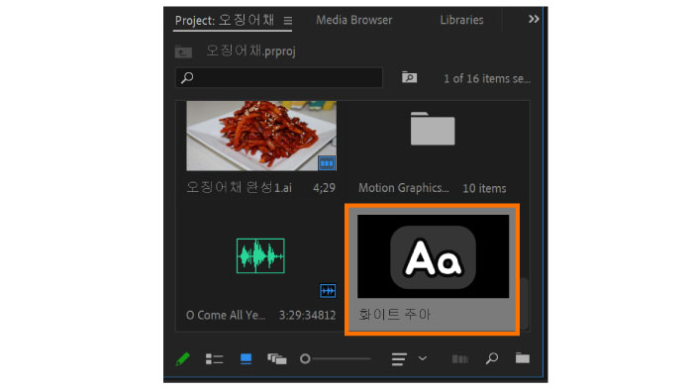The image size is (693, 390).
Task: Create a New Bin with folder icon
Action: [523, 357]
